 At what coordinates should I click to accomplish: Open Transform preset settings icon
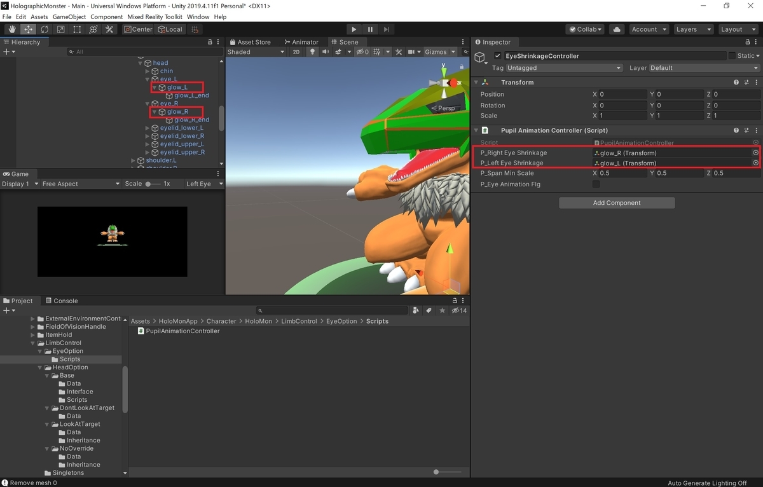[x=746, y=83]
